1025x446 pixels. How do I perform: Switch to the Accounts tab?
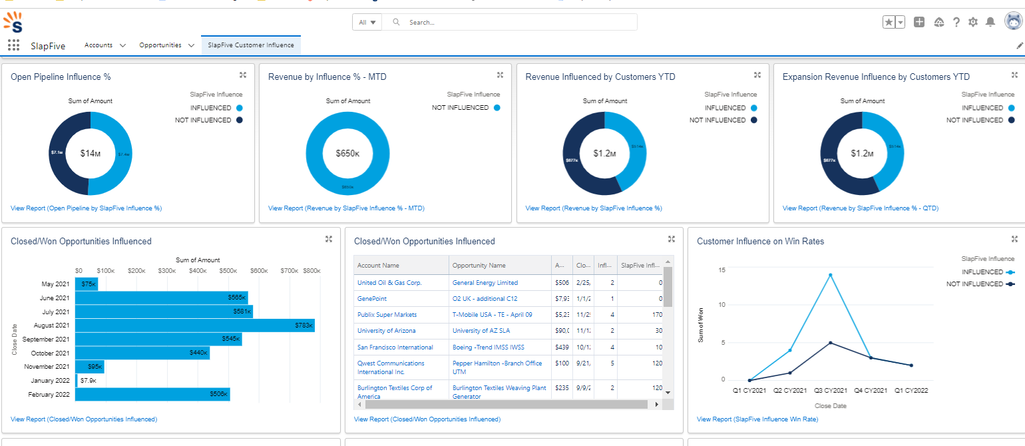pyautogui.click(x=98, y=45)
